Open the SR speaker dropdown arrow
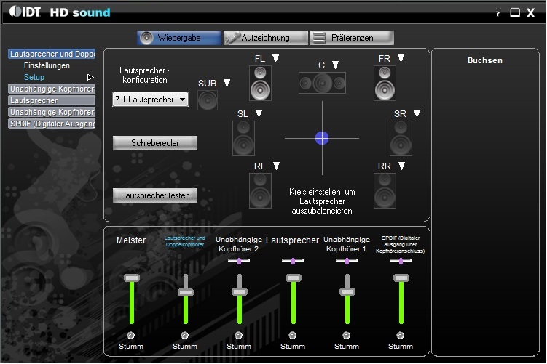 [417, 113]
